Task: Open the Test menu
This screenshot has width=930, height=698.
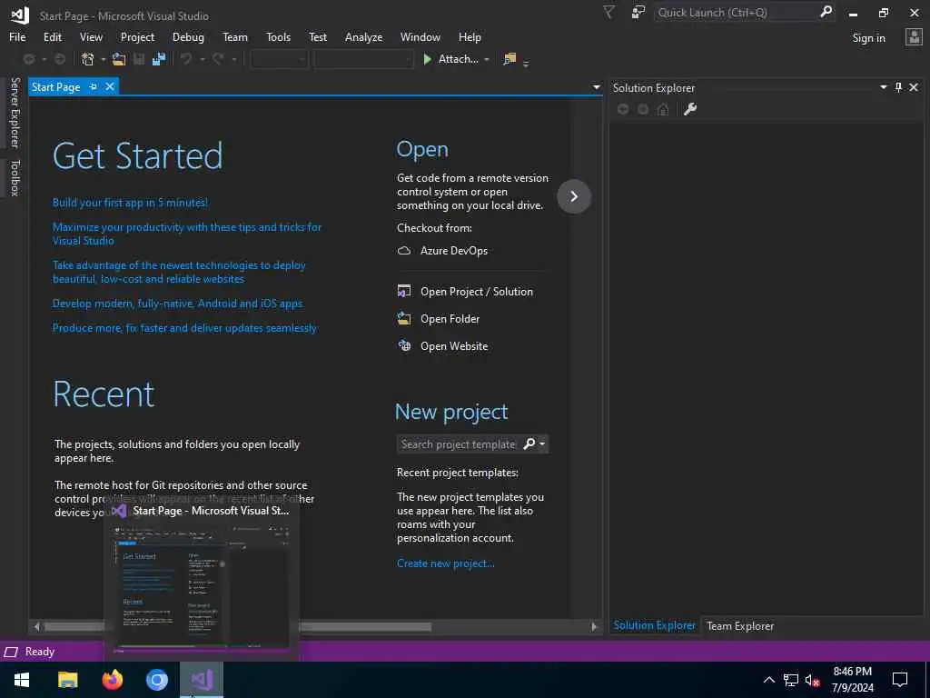Action: 318,36
